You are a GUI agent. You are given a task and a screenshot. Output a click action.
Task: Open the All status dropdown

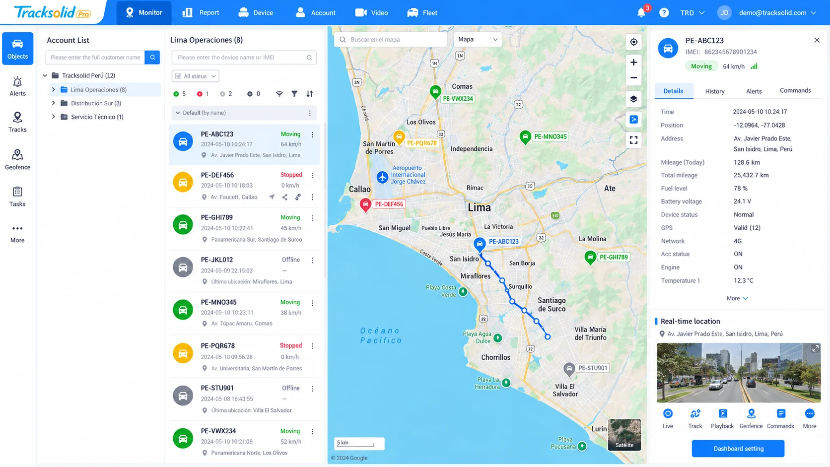(196, 76)
